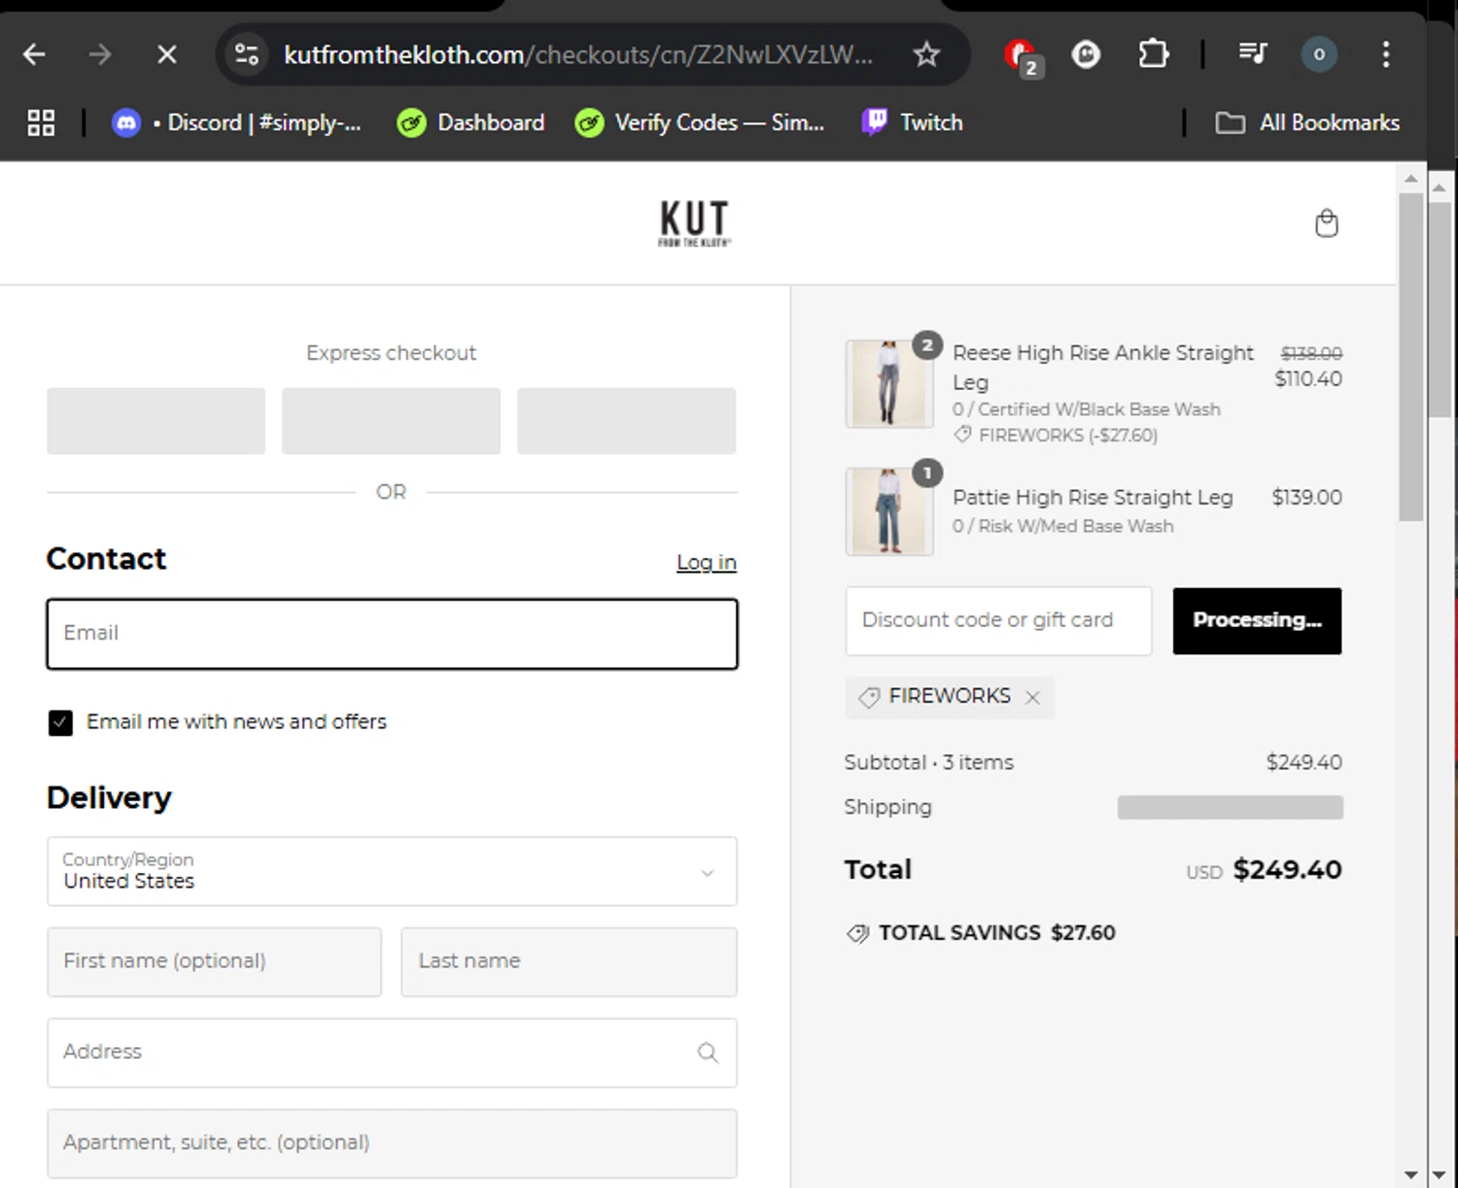1458x1188 pixels.
Task: Click the Pattie High Rise jeans thumbnail
Action: (x=889, y=511)
